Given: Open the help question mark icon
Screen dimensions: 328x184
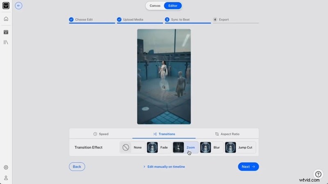Looking at the screenshot, I should tap(318, 174).
